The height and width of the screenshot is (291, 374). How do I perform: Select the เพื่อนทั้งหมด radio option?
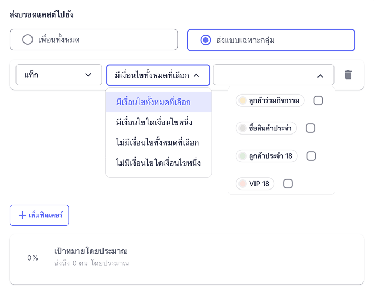27,40
